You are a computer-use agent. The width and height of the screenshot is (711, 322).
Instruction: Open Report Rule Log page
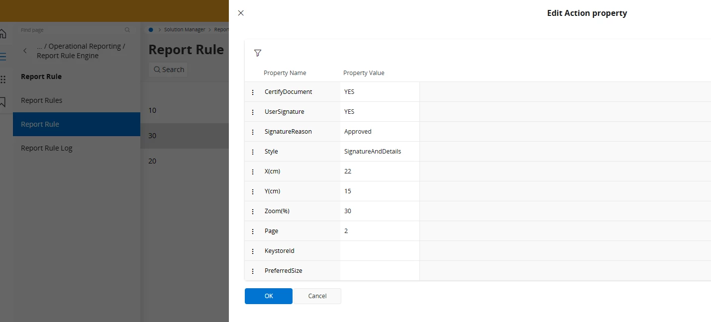coord(47,148)
